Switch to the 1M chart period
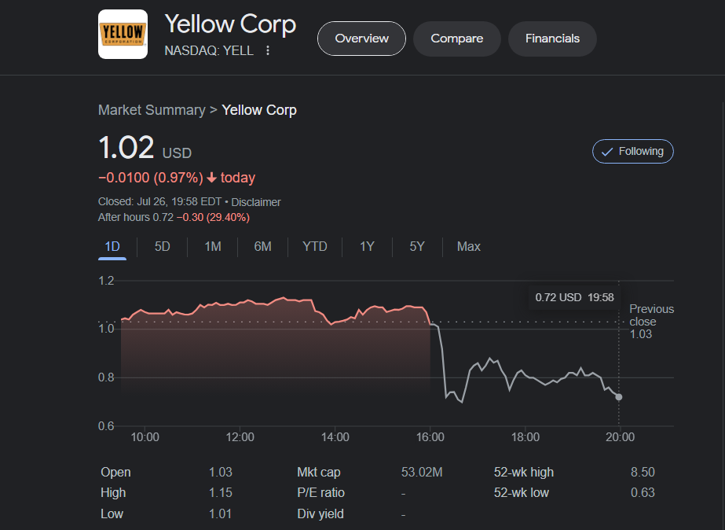The image size is (725, 530). [212, 246]
